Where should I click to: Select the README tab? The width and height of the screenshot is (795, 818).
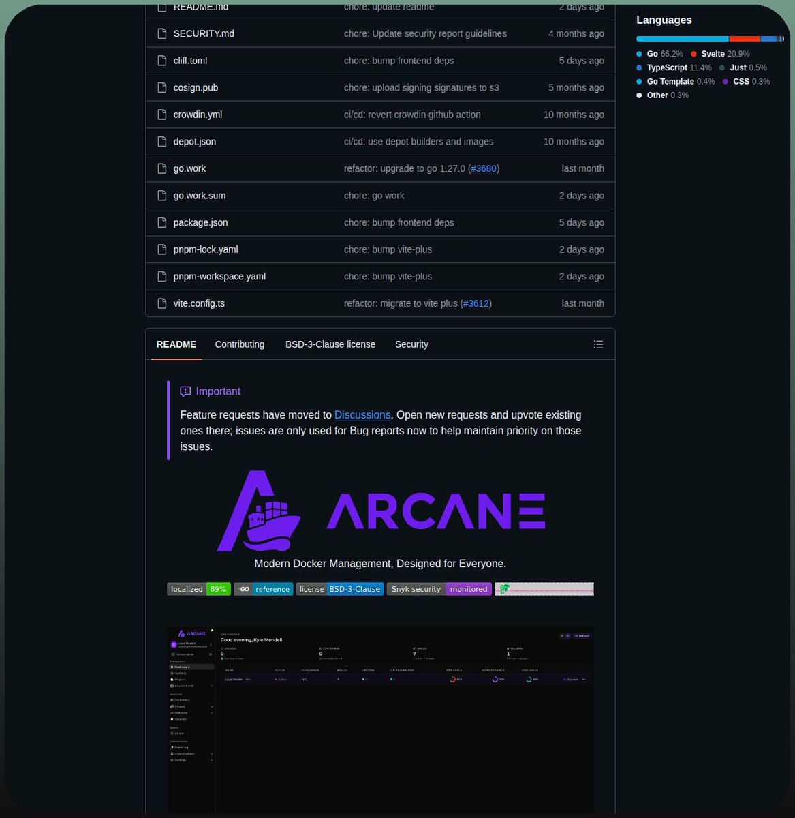tap(176, 344)
